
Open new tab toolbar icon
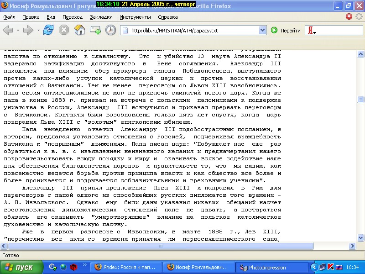[95, 31]
